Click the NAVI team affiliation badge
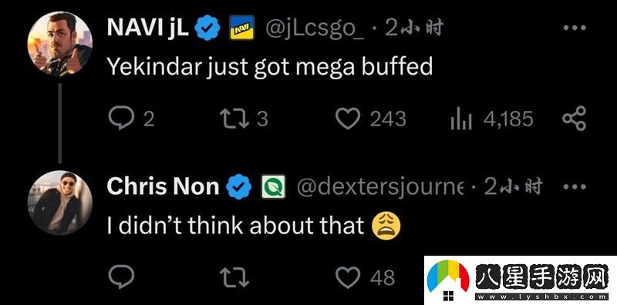This screenshot has width=617, height=305. pos(241,28)
